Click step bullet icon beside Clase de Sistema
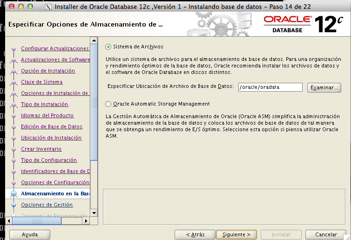 coord(13,82)
